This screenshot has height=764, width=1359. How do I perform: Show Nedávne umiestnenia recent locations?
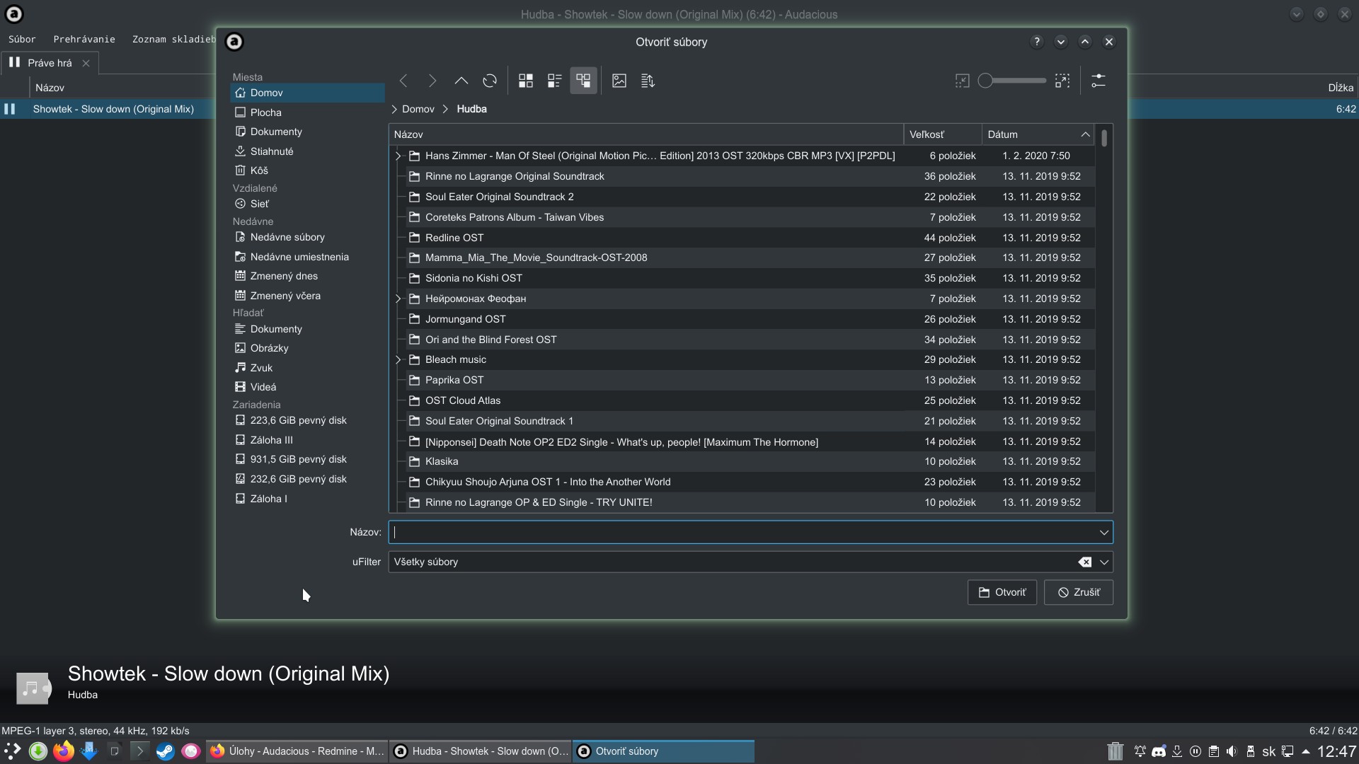(x=307, y=257)
